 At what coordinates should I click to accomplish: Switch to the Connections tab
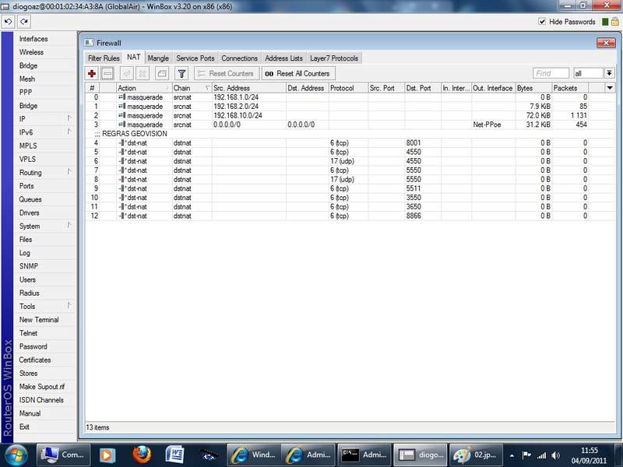240,58
